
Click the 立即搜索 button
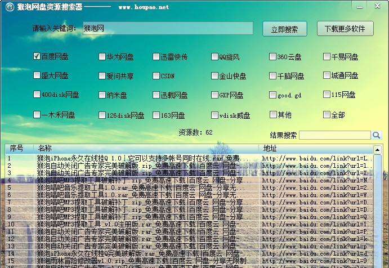coord(284,29)
